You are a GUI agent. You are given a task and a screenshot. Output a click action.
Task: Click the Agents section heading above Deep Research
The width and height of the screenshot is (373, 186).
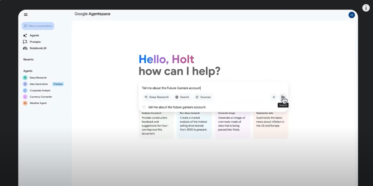point(28,71)
